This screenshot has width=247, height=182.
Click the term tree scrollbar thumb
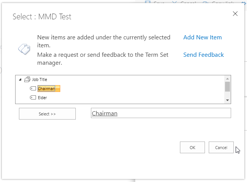[227, 87]
